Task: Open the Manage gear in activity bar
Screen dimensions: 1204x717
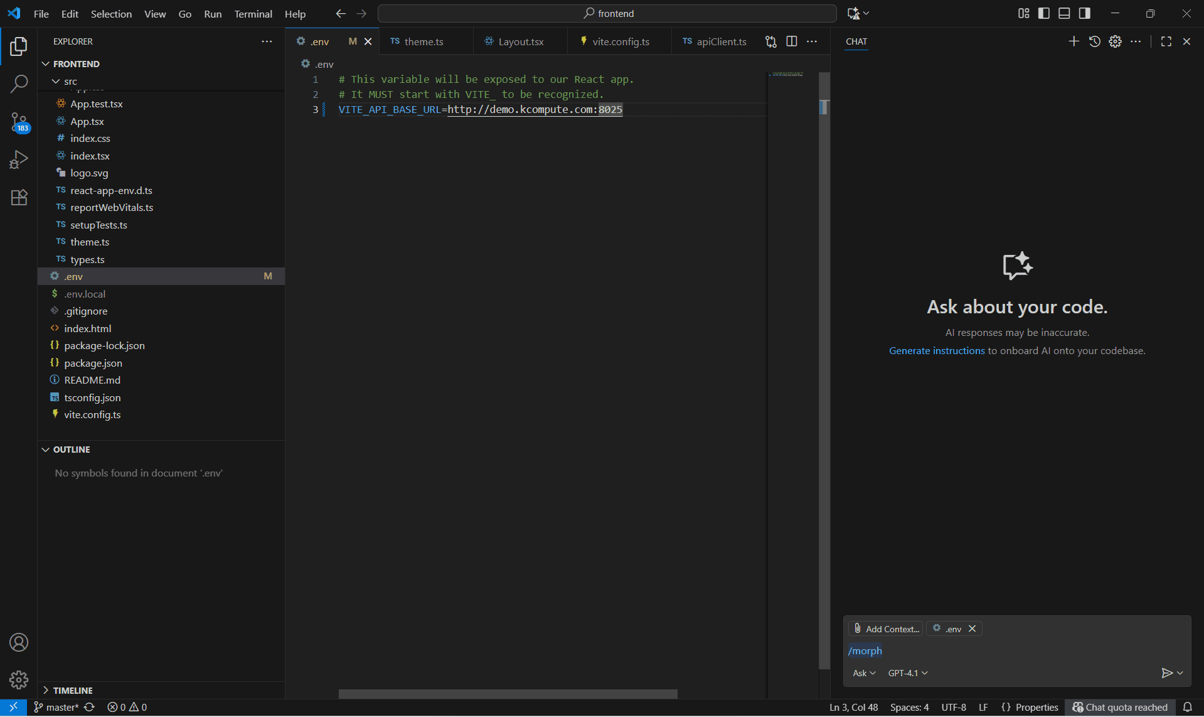Action: 19,680
